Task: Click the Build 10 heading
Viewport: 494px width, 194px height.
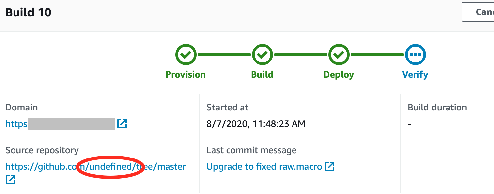Action: click(28, 12)
